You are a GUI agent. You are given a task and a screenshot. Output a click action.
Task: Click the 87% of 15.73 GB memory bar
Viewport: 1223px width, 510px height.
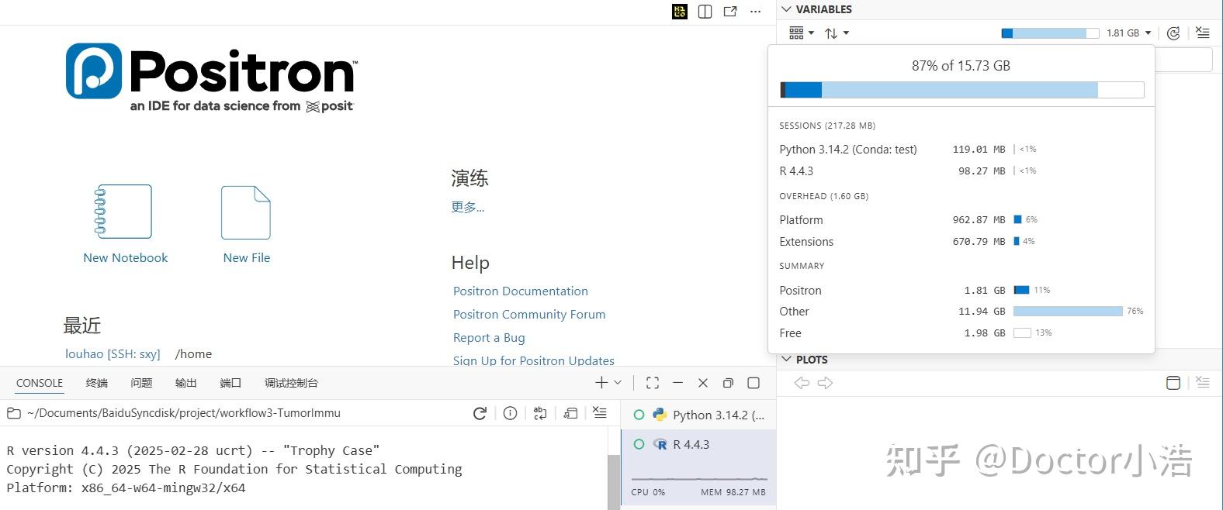click(961, 90)
